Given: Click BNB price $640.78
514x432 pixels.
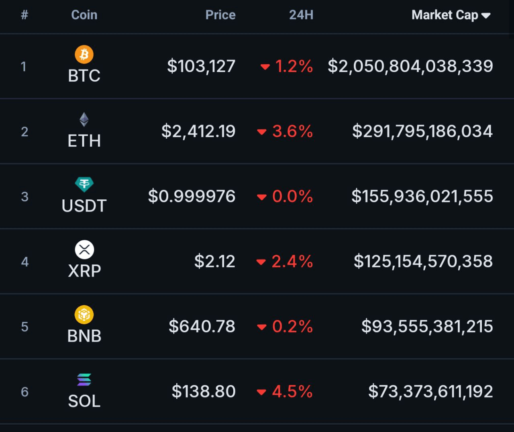Looking at the screenshot, I should coord(202,326).
